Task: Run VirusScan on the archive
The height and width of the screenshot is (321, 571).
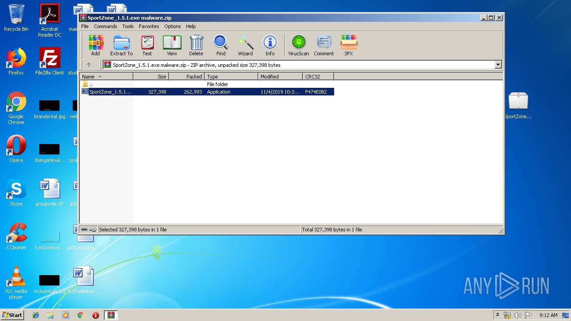Action: click(298, 45)
